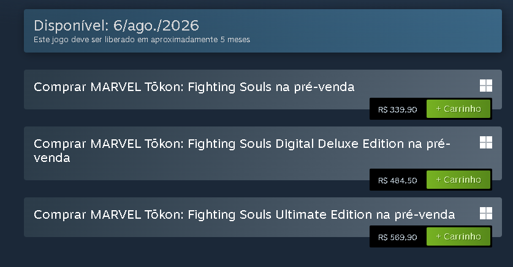The height and width of the screenshot is (267, 513).
Task: Click the 'Disponível:' label in the banner
Action: 70,26
